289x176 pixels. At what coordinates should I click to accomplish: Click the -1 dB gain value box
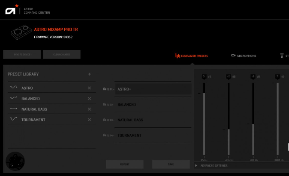click(x=253, y=76)
